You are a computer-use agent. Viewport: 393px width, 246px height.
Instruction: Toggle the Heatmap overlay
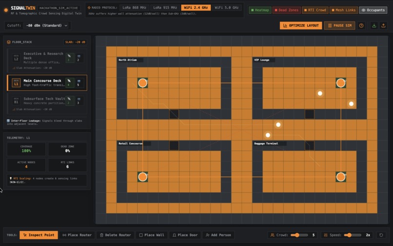click(x=260, y=10)
